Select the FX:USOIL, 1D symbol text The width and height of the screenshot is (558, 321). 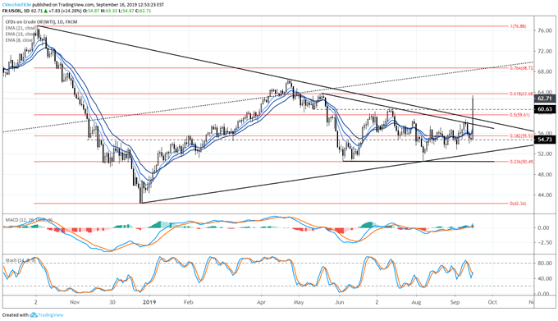(16, 11)
